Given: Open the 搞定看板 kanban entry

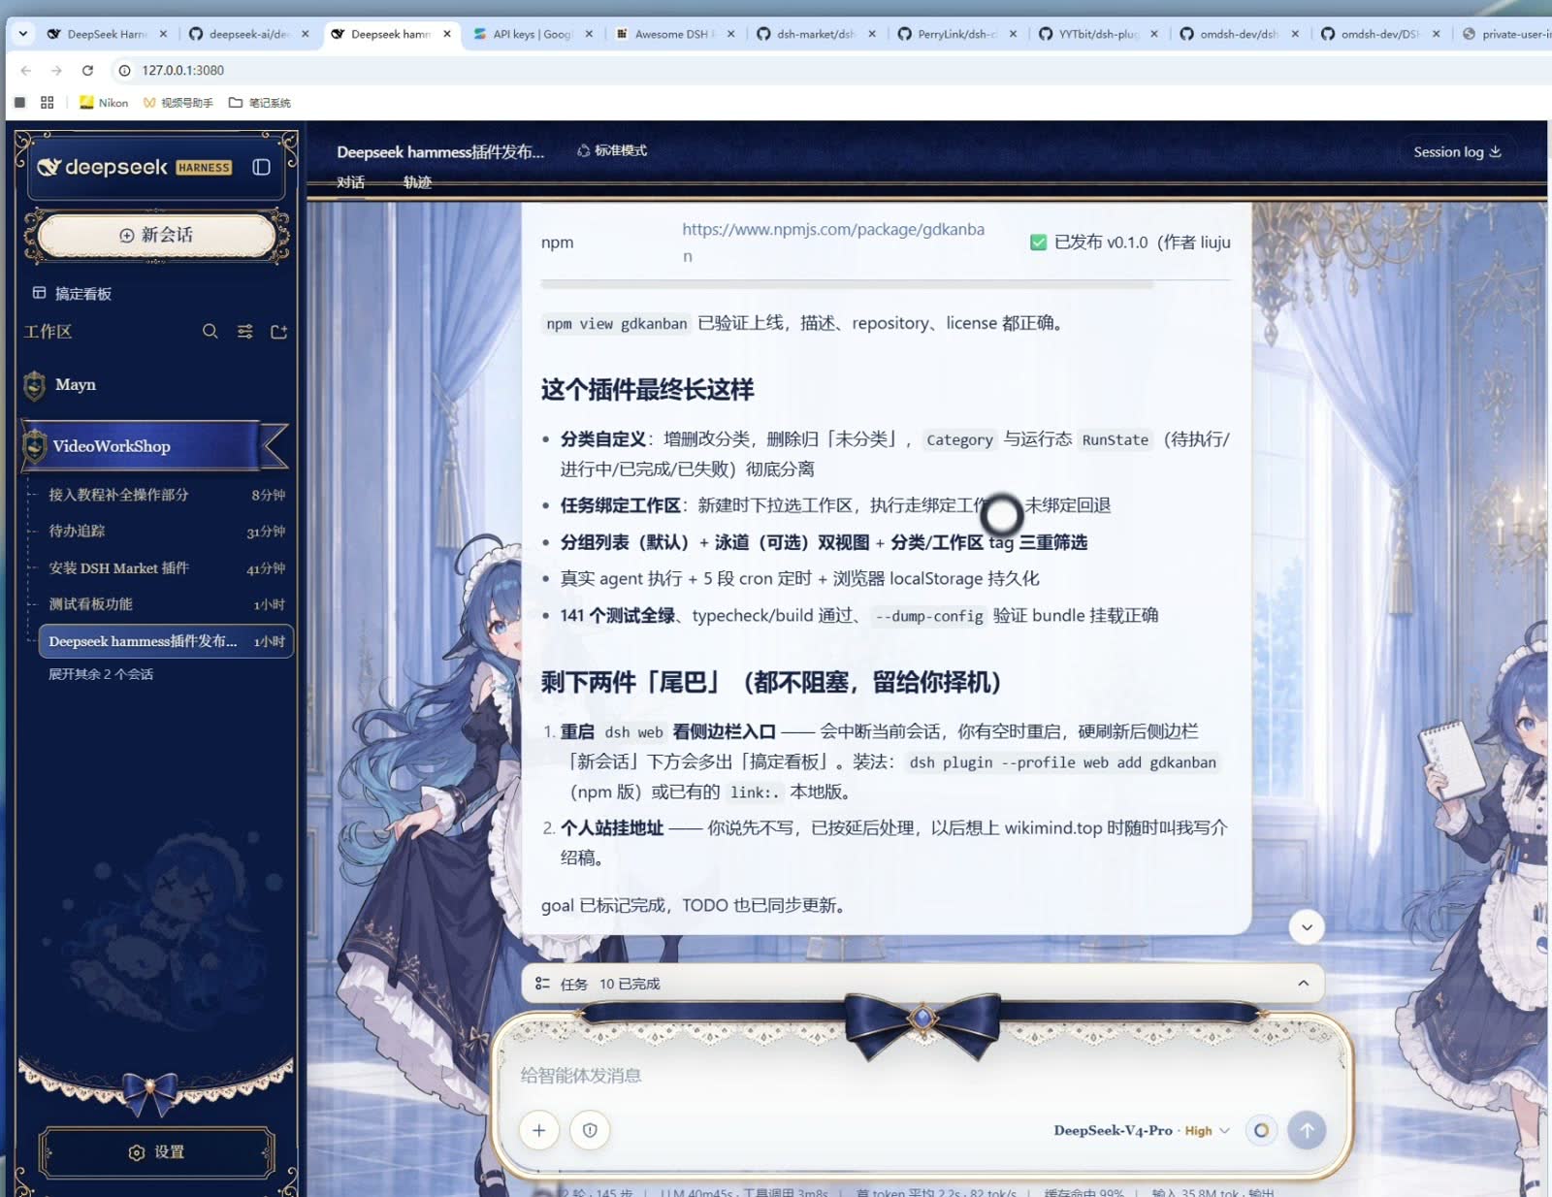Looking at the screenshot, I should click(73, 293).
